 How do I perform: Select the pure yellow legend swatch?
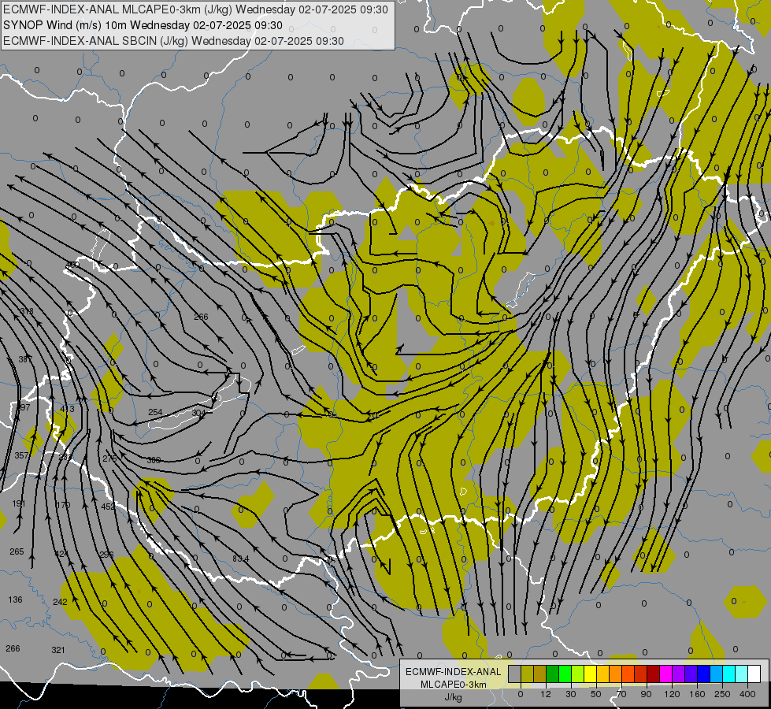pyautogui.click(x=590, y=674)
